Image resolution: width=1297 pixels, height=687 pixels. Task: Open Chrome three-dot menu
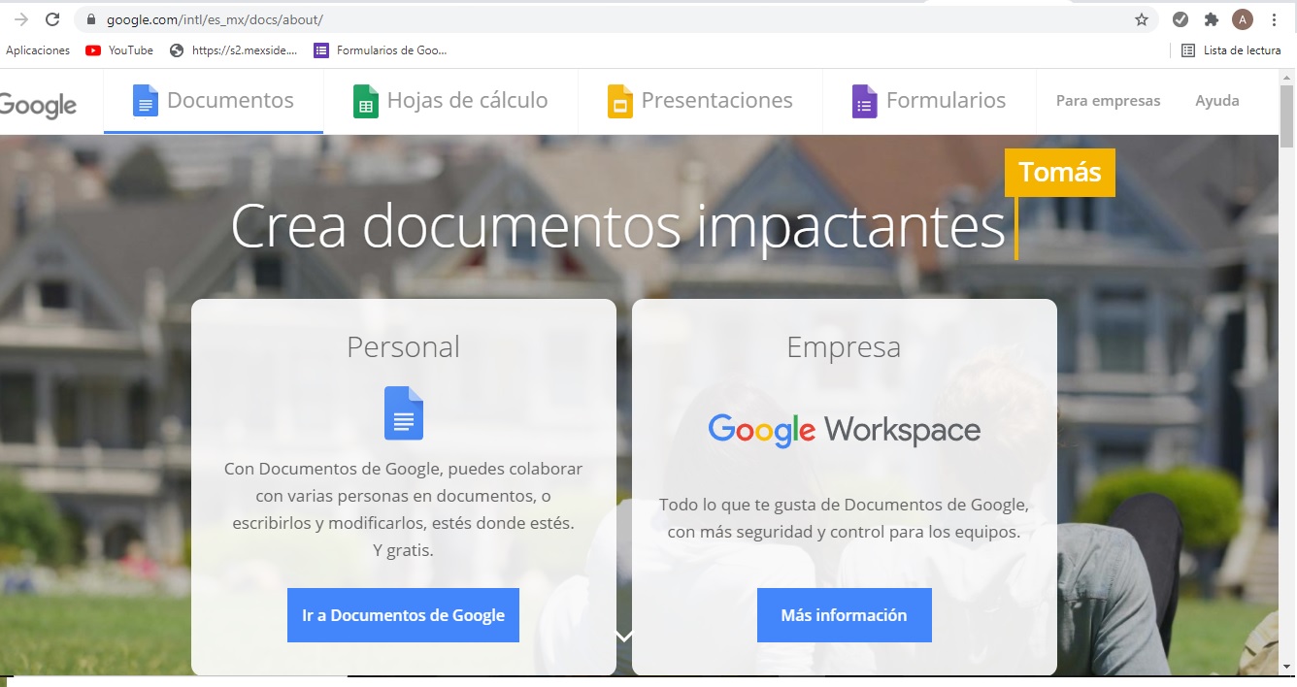tap(1274, 19)
